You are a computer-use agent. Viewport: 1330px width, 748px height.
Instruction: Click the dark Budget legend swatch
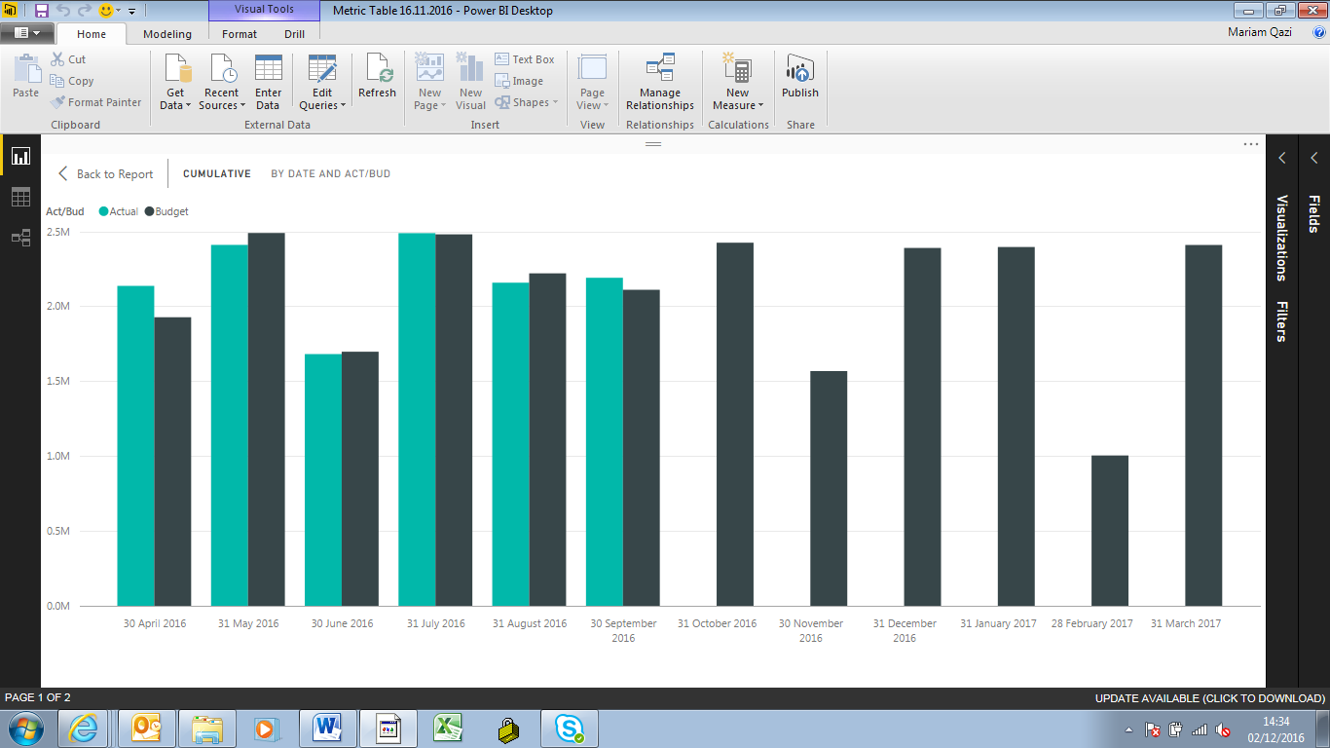point(150,211)
